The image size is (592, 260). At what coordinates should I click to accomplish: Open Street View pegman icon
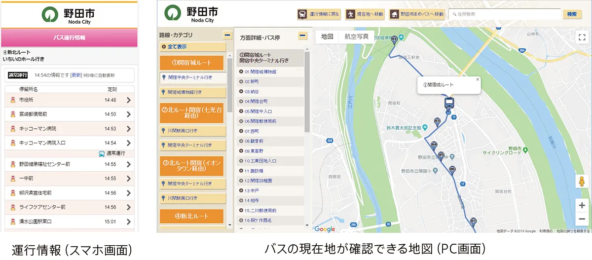click(582, 182)
